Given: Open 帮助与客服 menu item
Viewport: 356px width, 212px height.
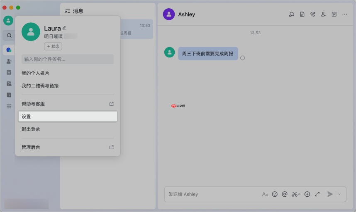Looking at the screenshot, I should click(x=68, y=104).
